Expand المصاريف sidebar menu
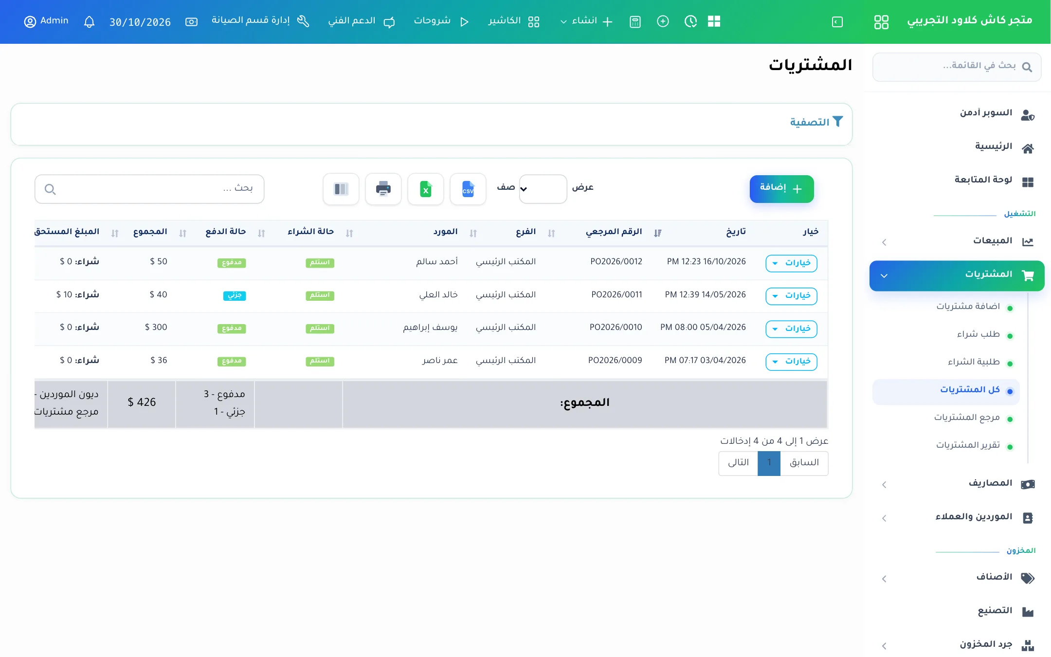This screenshot has width=1051, height=657. click(957, 484)
